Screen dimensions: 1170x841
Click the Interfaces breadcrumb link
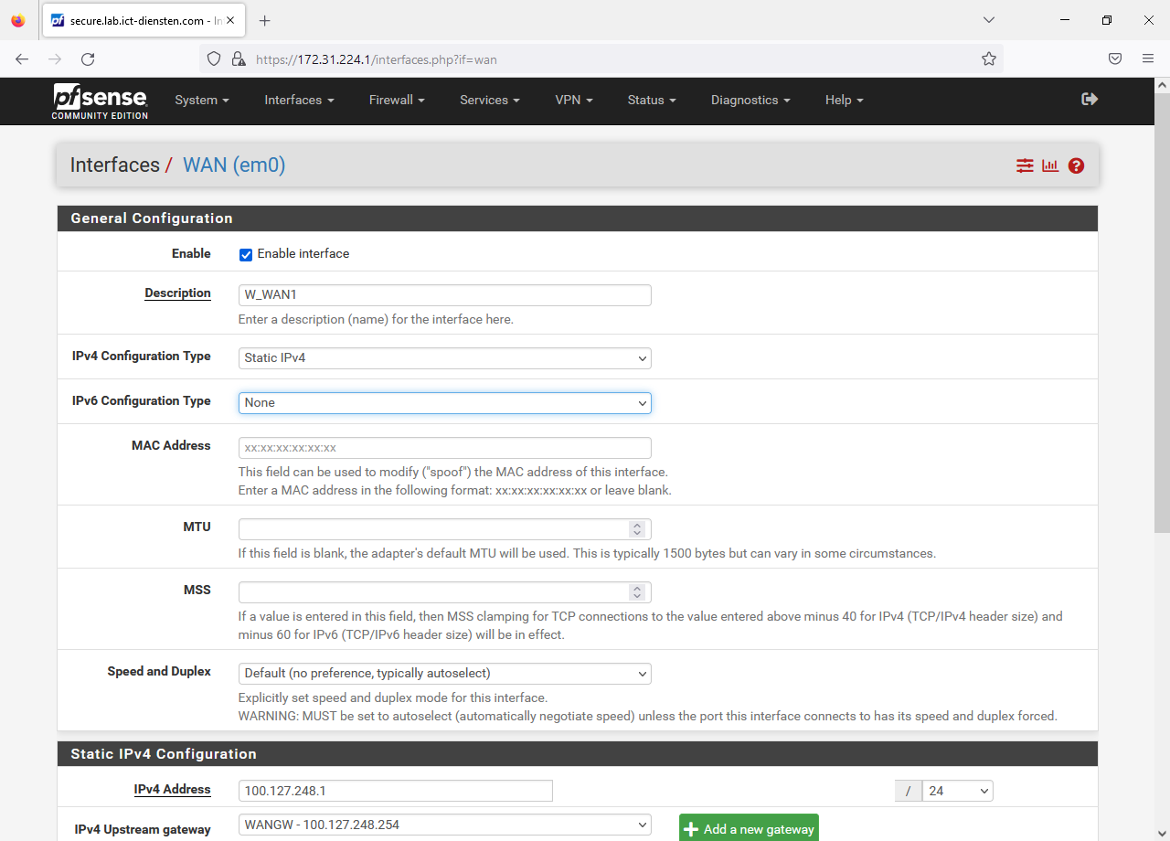click(x=114, y=165)
